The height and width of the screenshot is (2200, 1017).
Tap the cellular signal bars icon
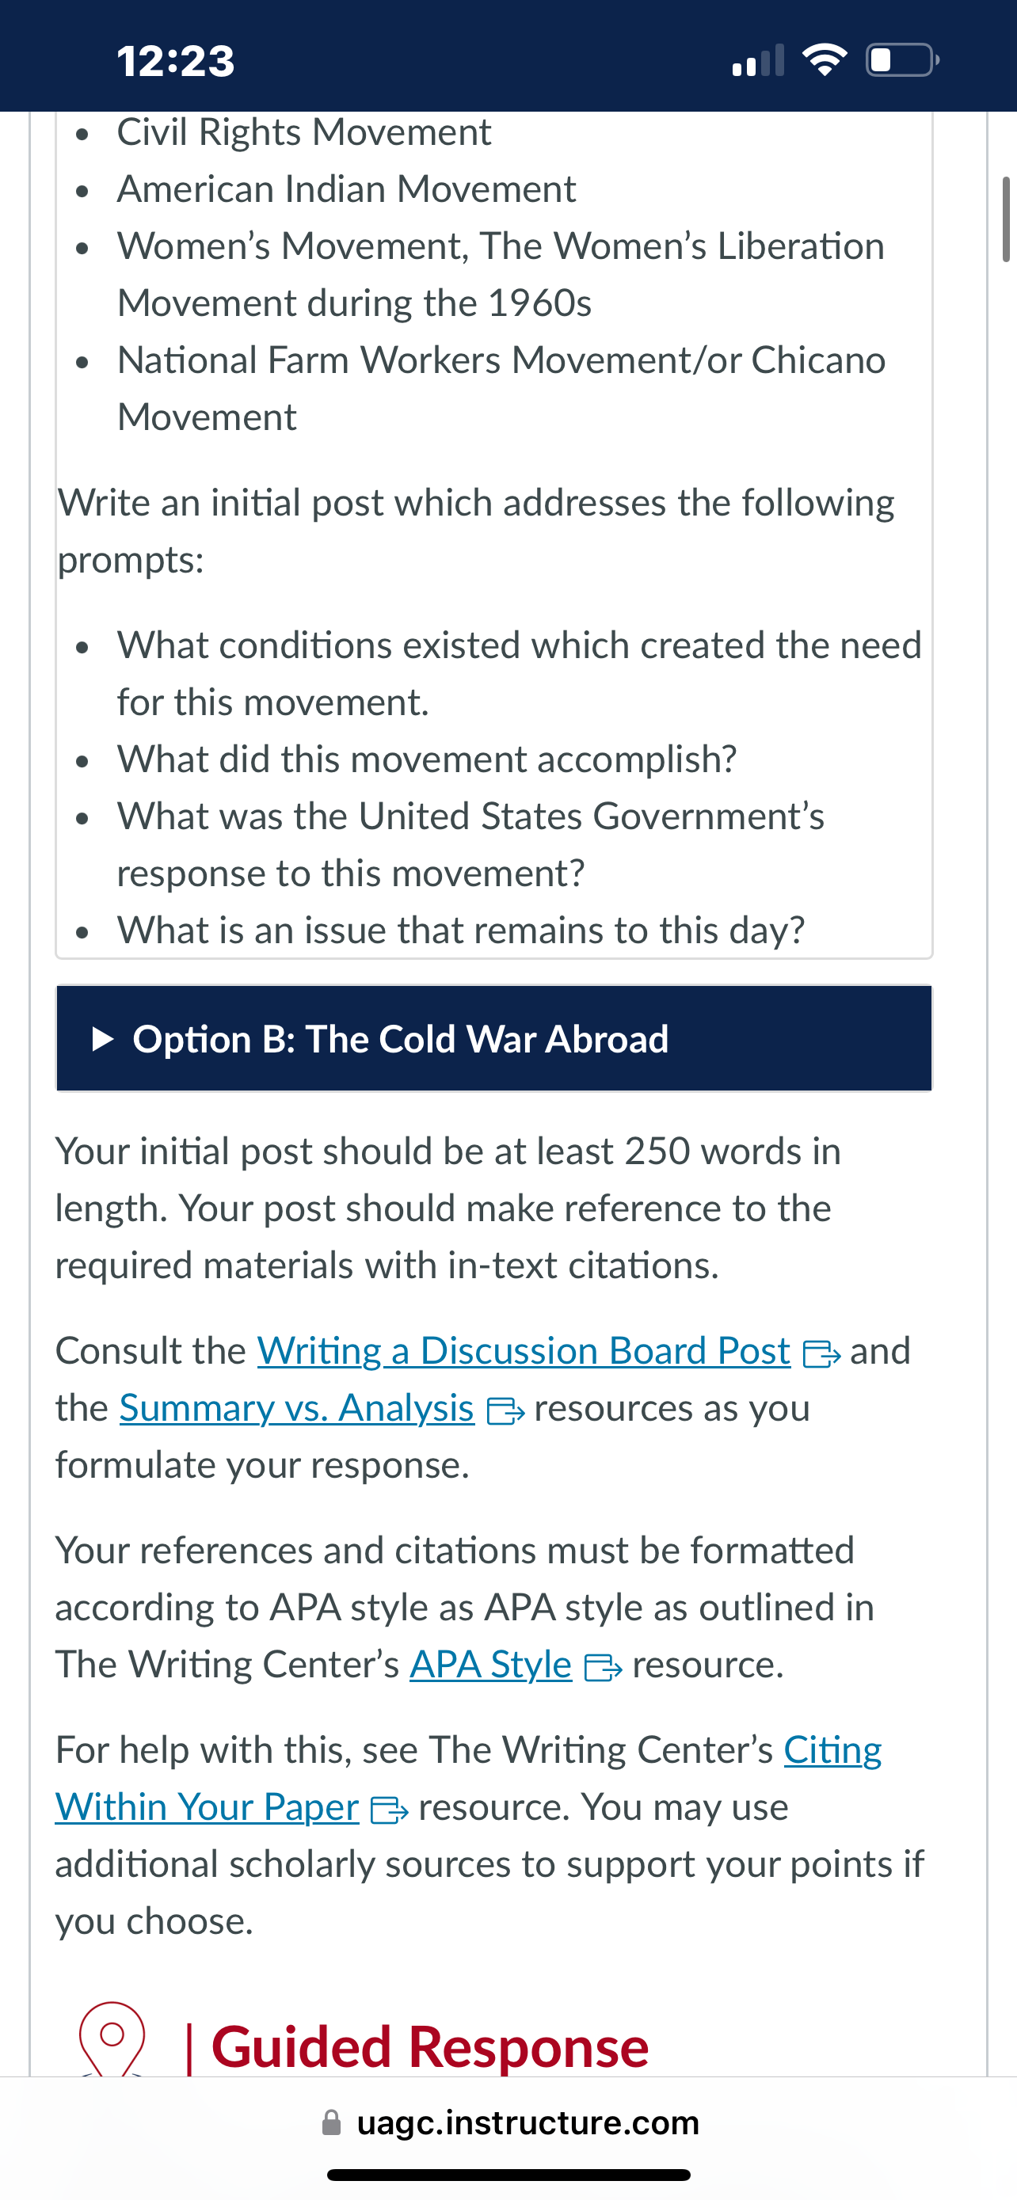click(x=758, y=62)
